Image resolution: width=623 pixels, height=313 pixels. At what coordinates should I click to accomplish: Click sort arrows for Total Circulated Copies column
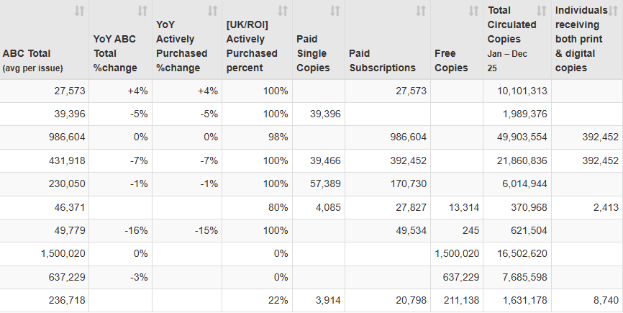(x=542, y=12)
